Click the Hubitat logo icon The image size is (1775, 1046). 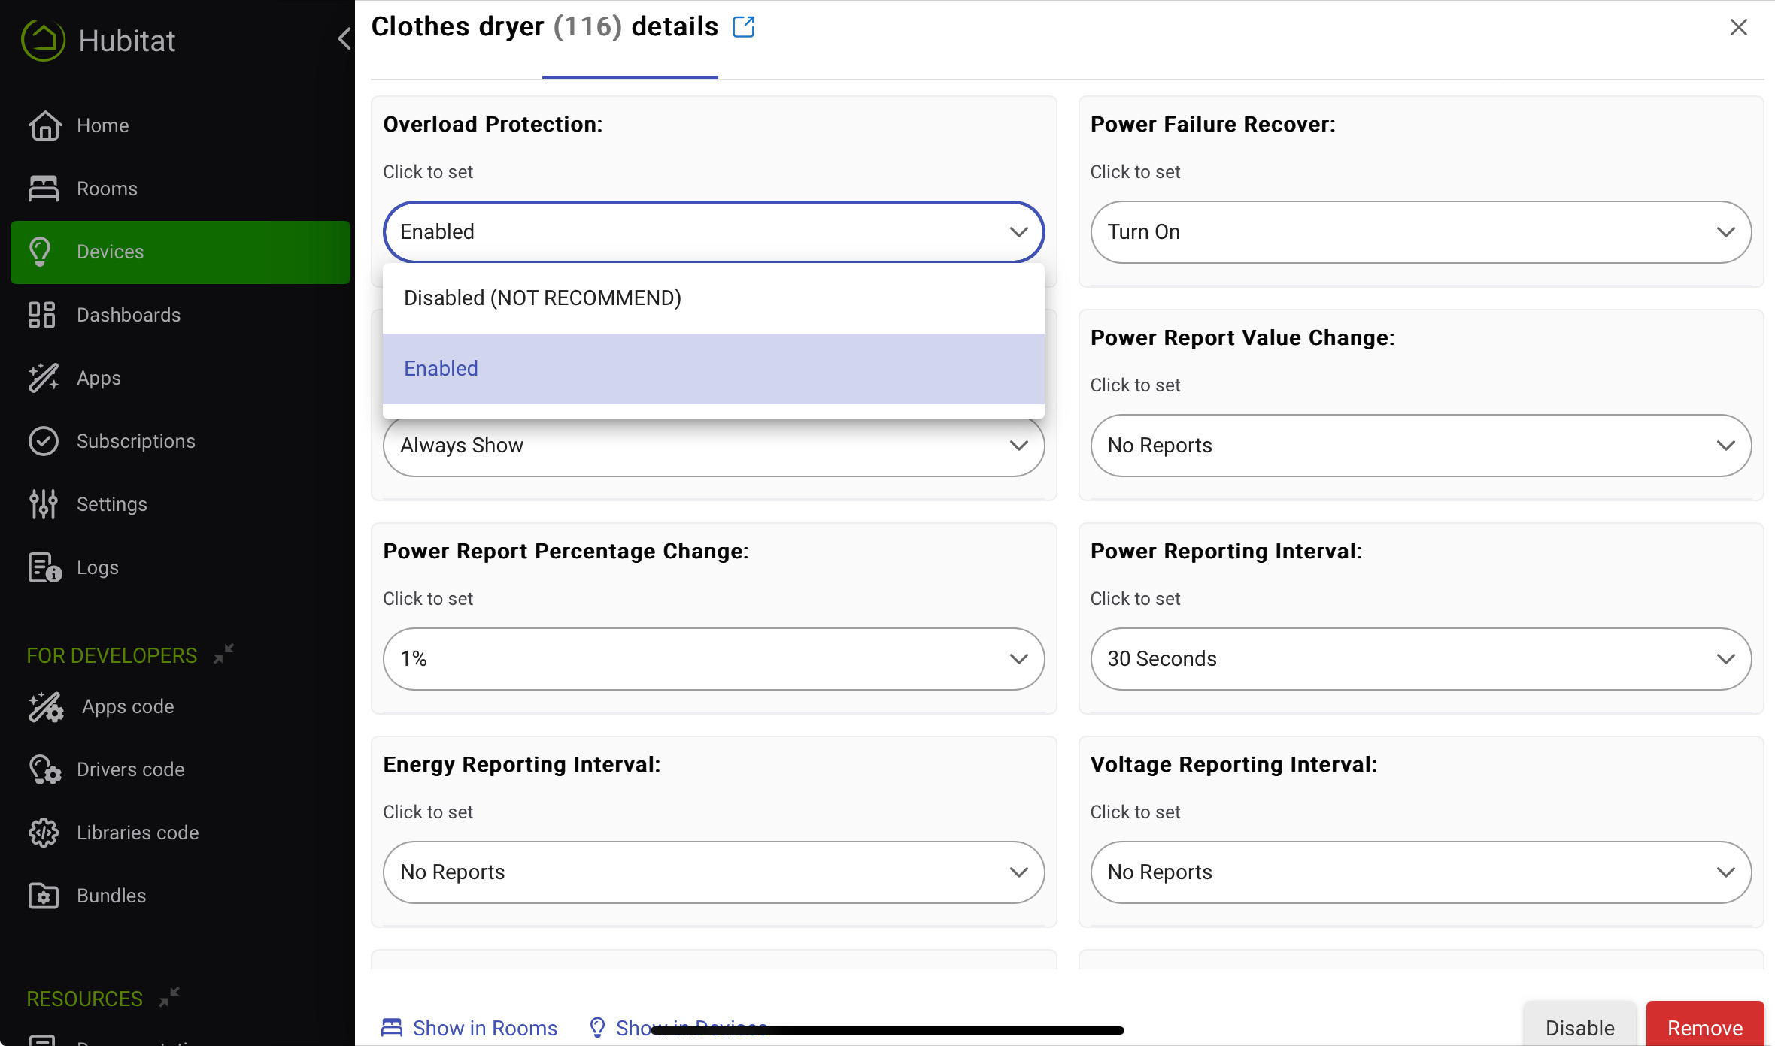pyautogui.click(x=43, y=41)
